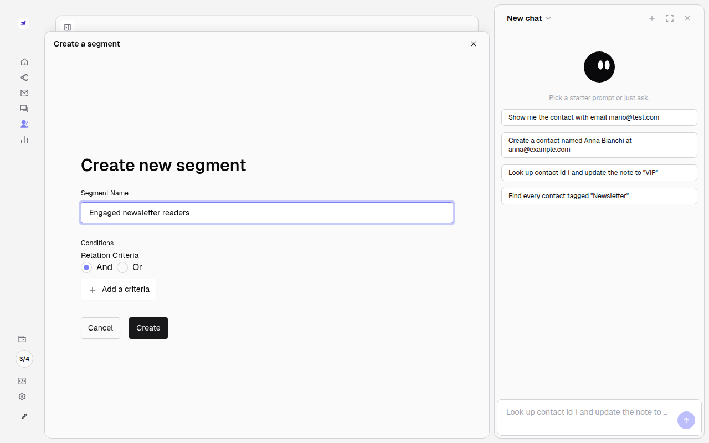Send the chat message with arrow button
Image resolution: width=709 pixels, height=443 pixels.
pos(686,420)
